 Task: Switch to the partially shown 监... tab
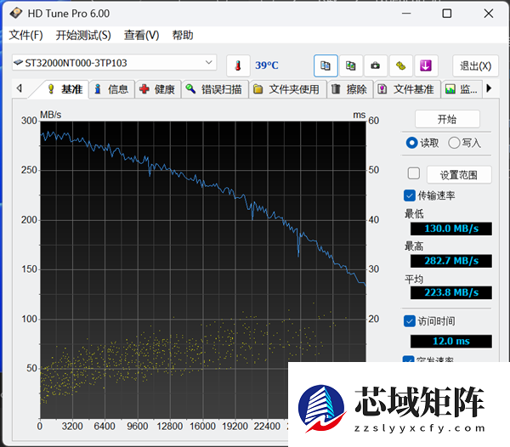(462, 89)
